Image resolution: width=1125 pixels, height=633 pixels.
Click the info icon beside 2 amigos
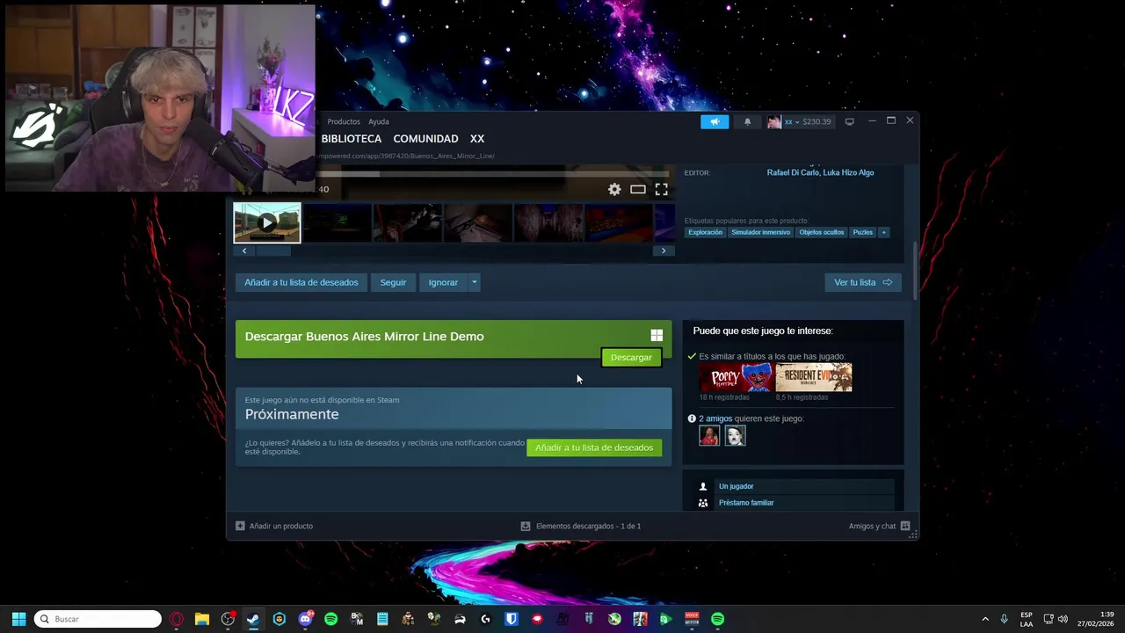click(x=692, y=418)
